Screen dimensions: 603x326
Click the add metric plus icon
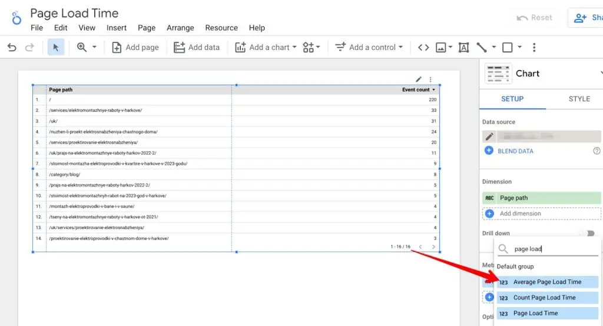489,297
